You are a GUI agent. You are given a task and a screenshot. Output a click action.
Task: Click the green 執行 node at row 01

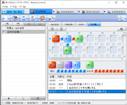coord(67,50)
